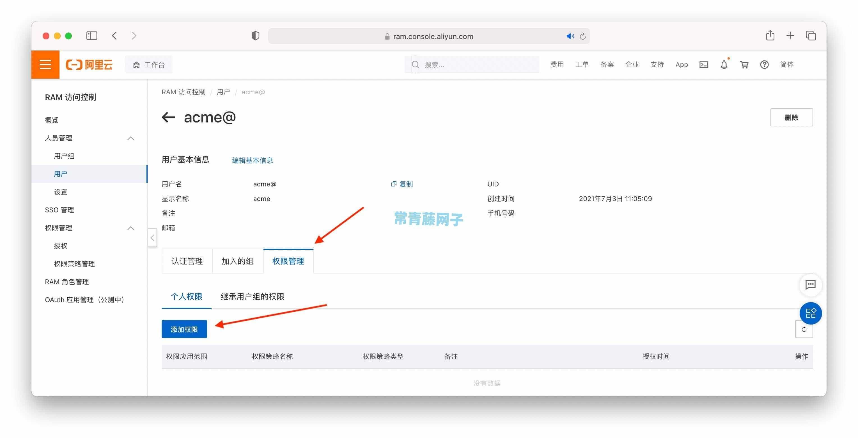Click the 添加权限 button

[184, 329]
